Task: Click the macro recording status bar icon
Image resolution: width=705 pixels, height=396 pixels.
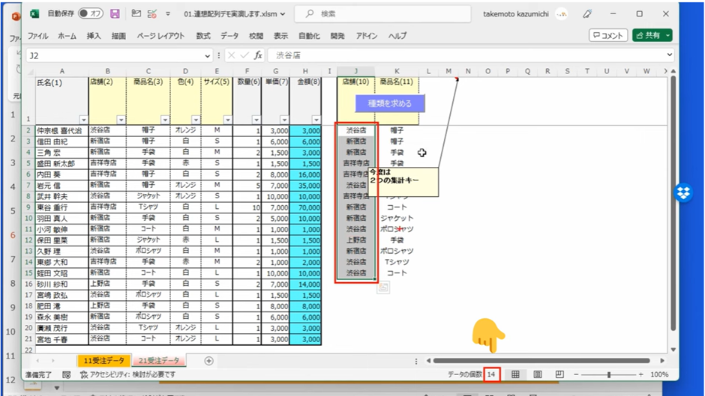Action: click(x=67, y=374)
